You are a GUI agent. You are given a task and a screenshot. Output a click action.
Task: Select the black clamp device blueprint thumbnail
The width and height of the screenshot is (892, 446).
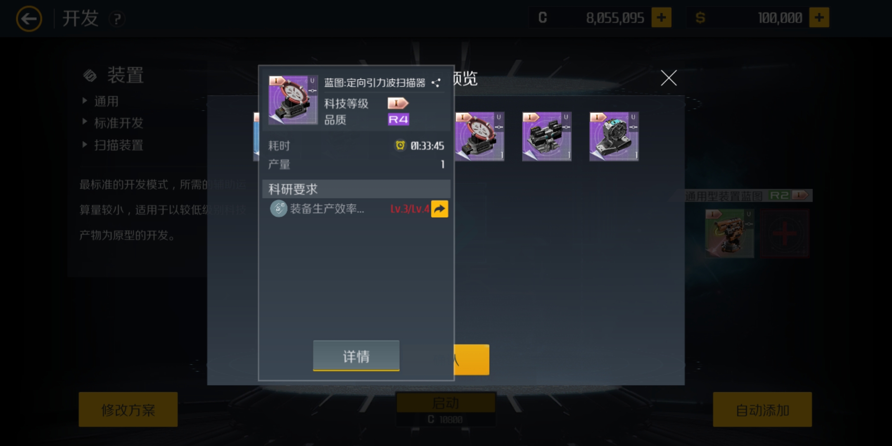(x=547, y=136)
